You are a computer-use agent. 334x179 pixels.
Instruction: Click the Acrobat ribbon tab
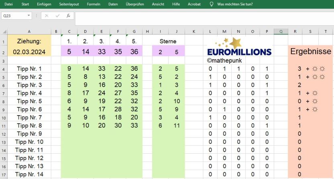(x=194, y=4)
